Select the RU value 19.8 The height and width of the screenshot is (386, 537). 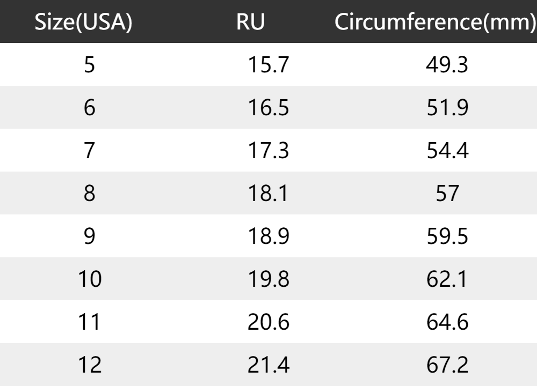(268, 279)
